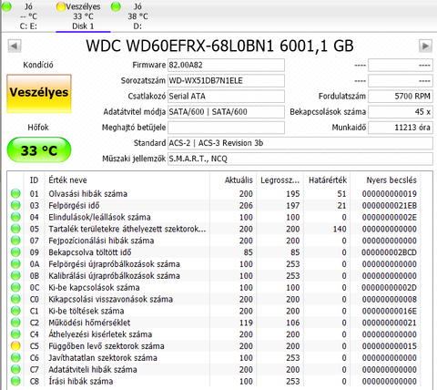The width and height of the screenshot is (437, 390).
Task: Click status icon for Fejpozícionálási hibák száma
Action: (x=15, y=241)
